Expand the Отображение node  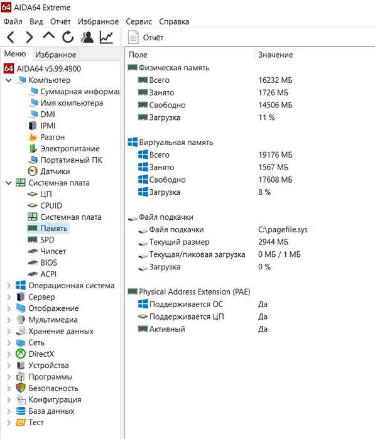pos(9,308)
